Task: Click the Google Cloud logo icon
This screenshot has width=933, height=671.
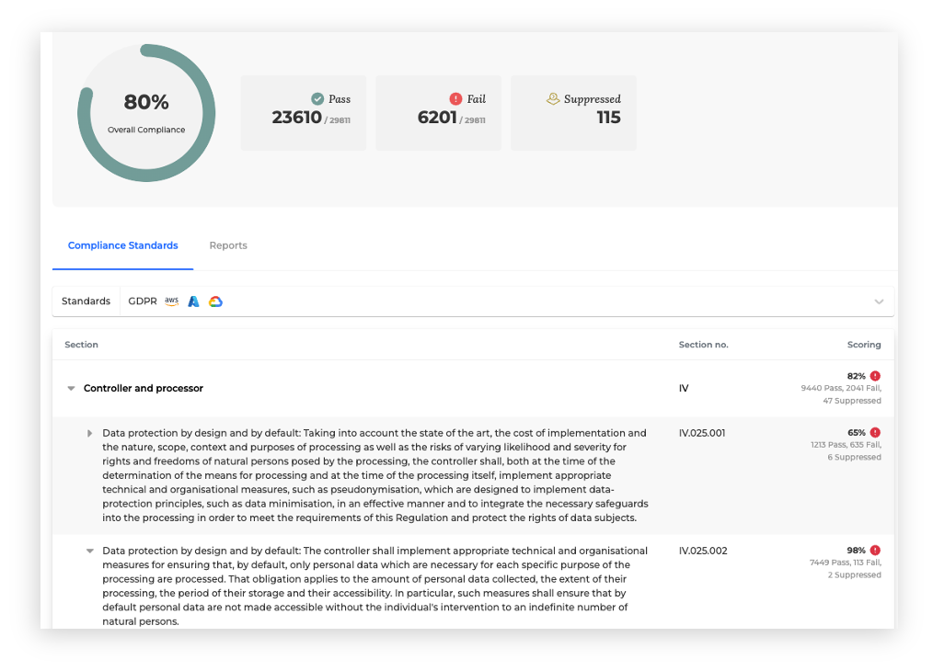Action: point(215,301)
